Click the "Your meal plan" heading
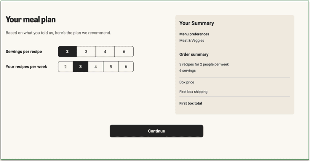Screen dimensions: 310x161 30,20
